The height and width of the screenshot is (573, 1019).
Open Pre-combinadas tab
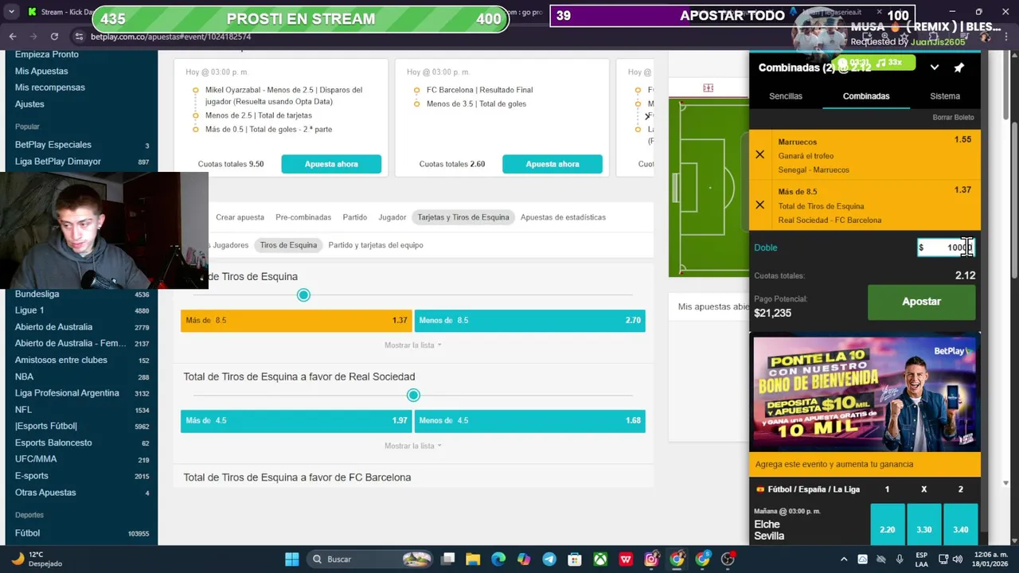[303, 217]
